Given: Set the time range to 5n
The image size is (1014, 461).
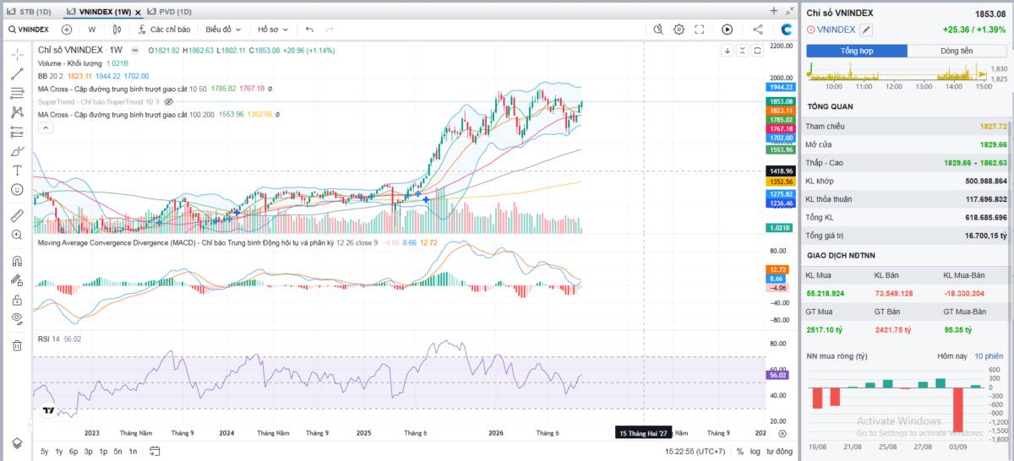Looking at the screenshot, I should pos(117,451).
